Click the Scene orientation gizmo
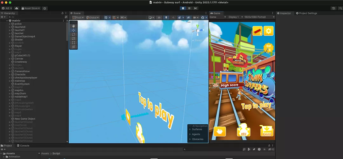The image size is (343, 159). click(x=198, y=31)
